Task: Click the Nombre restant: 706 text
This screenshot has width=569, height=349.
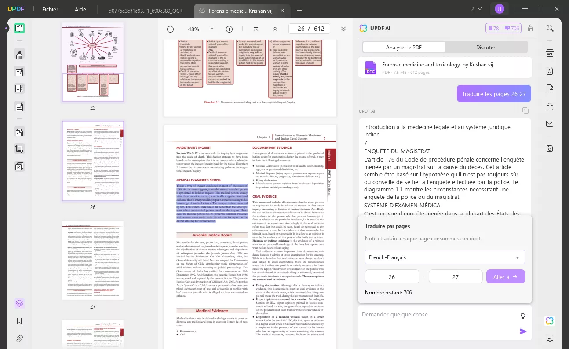Action: tap(388, 292)
